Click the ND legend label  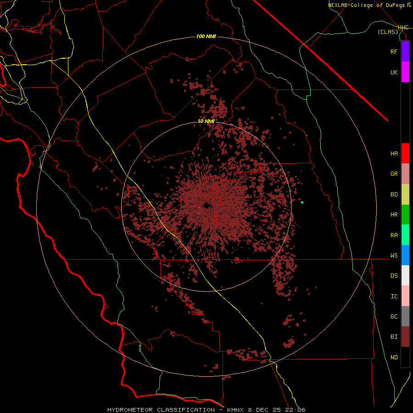(x=394, y=357)
